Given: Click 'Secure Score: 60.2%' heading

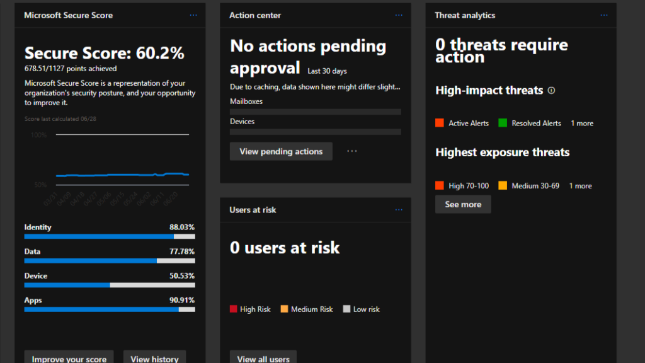Looking at the screenshot, I should coord(105,53).
